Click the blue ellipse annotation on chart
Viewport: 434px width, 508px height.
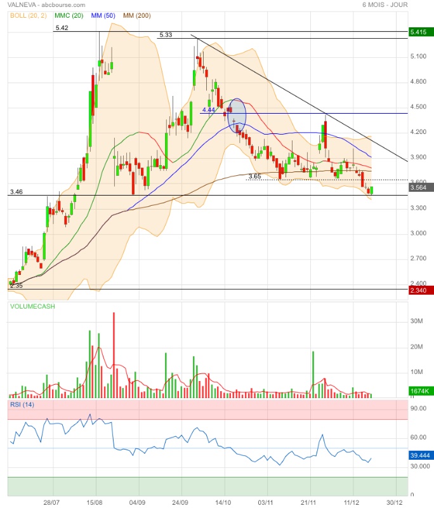[x=237, y=116]
